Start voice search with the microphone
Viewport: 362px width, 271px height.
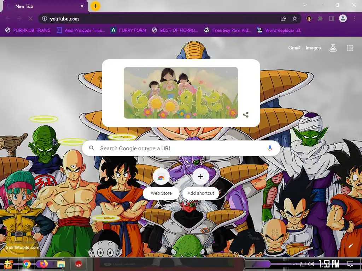[270, 148]
